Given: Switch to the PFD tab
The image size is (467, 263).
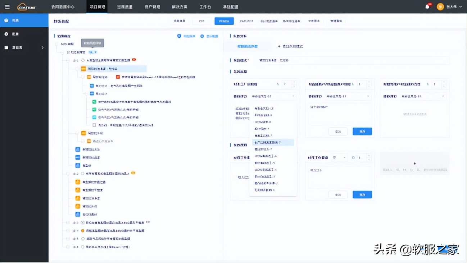Looking at the screenshot, I should click(x=201, y=21).
